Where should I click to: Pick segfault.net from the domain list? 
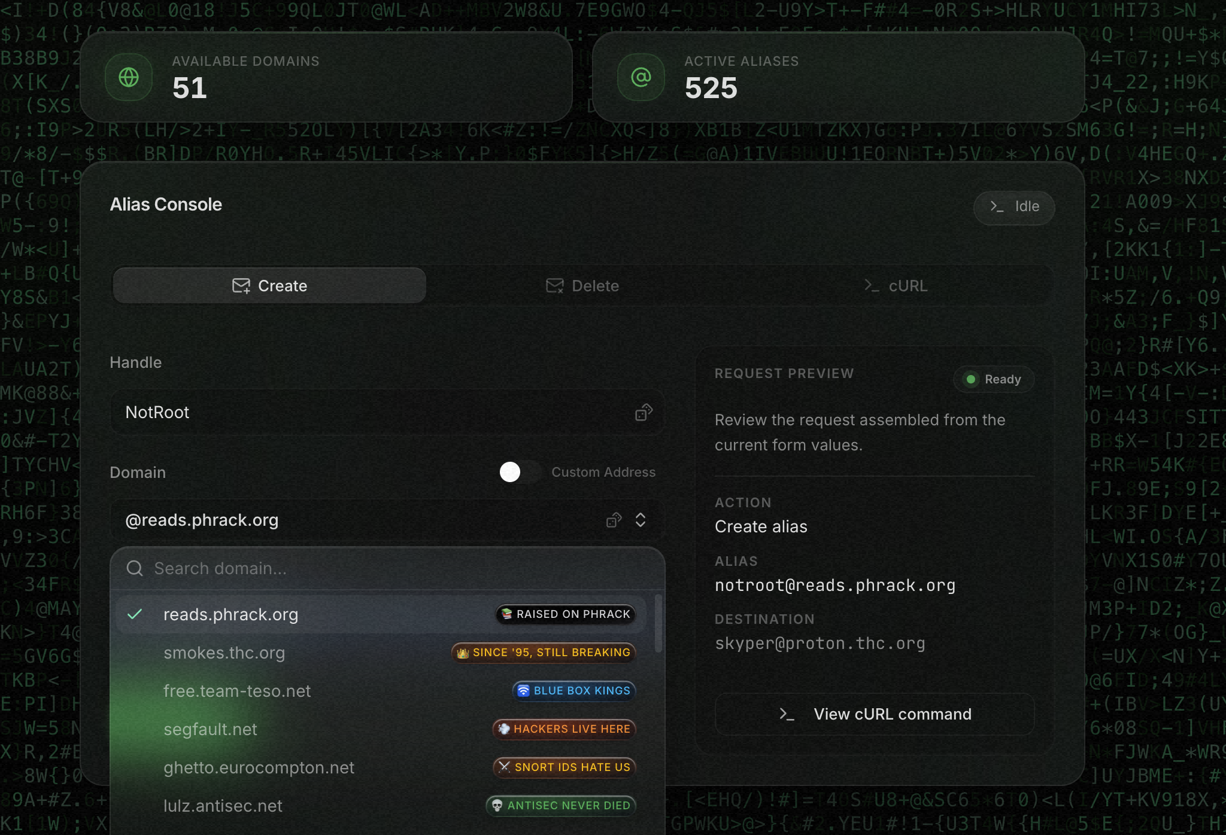click(x=381, y=729)
